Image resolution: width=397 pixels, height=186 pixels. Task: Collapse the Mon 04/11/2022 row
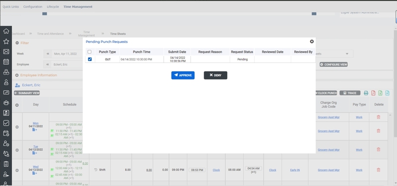(17, 127)
